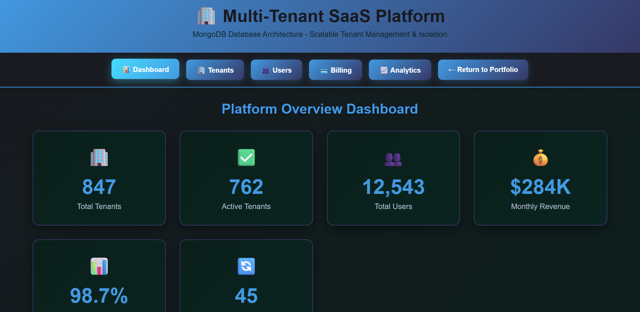
Task: Click the chart icon on the Dashboard button
Action: click(x=127, y=69)
